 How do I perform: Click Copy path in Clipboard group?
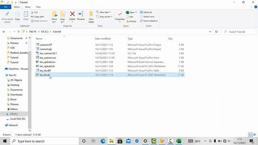tap(37, 17)
